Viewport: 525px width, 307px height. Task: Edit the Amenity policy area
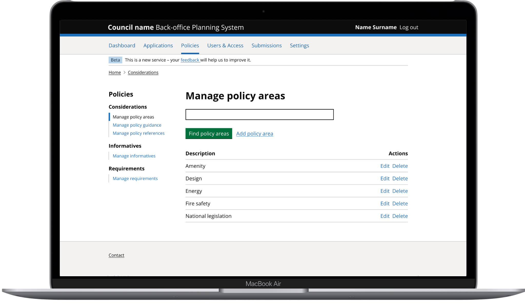pyautogui.click(x=385, y=166)
